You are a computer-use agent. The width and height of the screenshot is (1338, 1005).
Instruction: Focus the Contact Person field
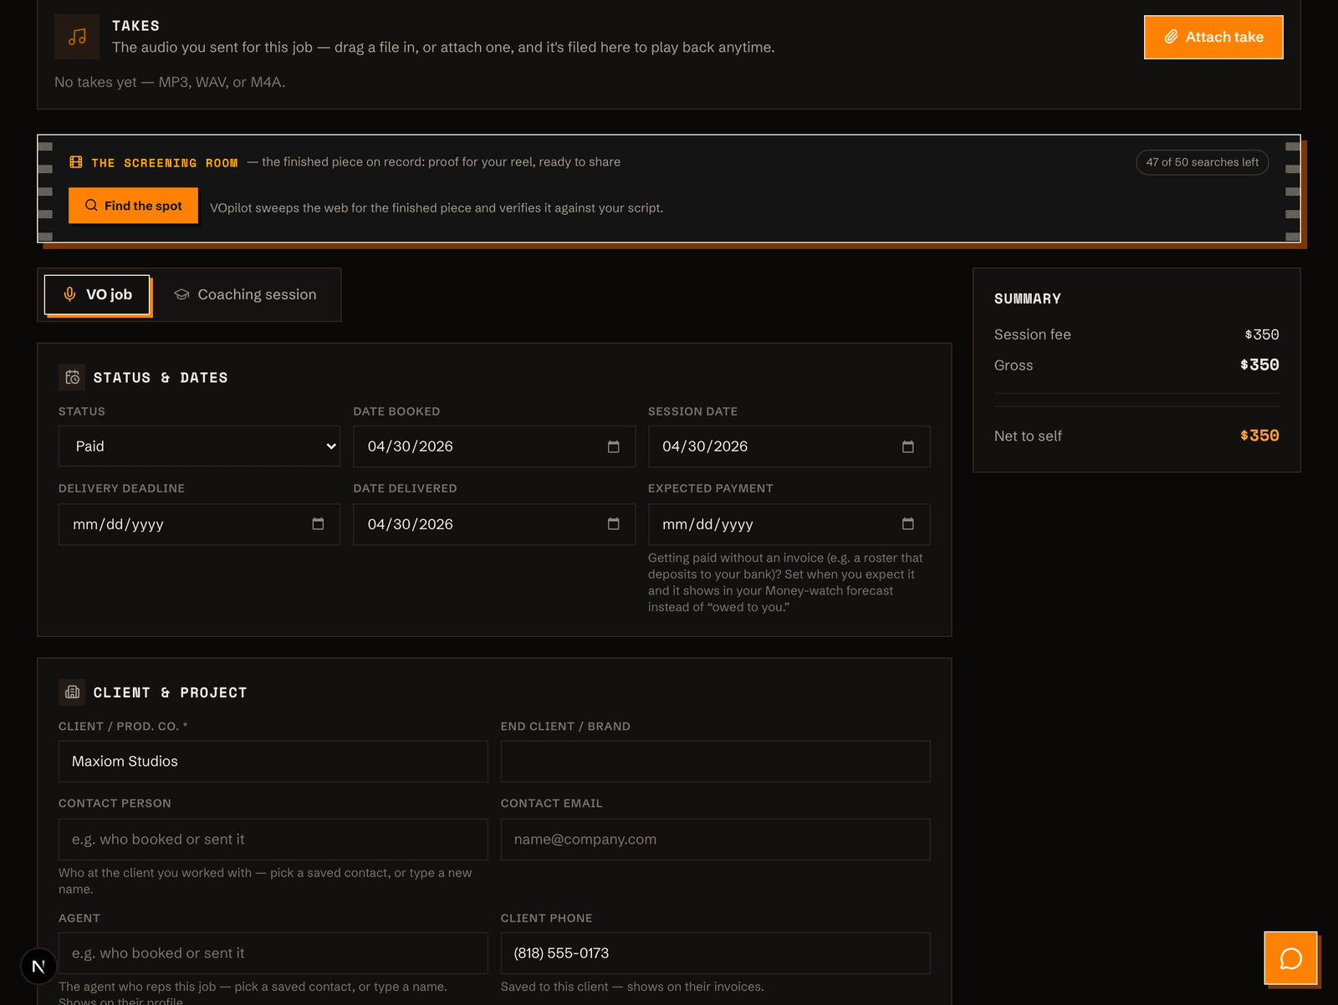273,839
